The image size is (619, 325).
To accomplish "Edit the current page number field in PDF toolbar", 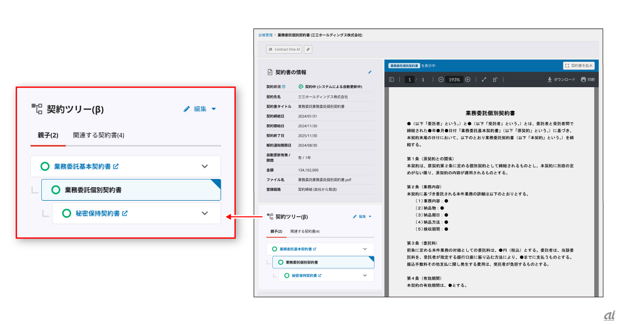I will [x=410, y=79].
